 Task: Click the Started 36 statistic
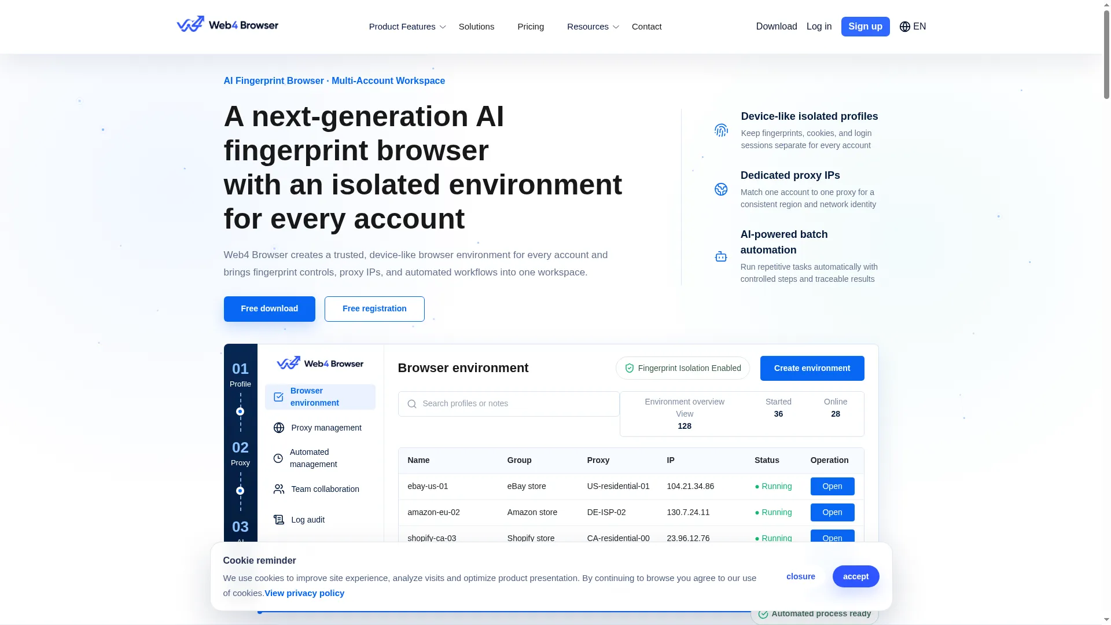pos(778,408)
